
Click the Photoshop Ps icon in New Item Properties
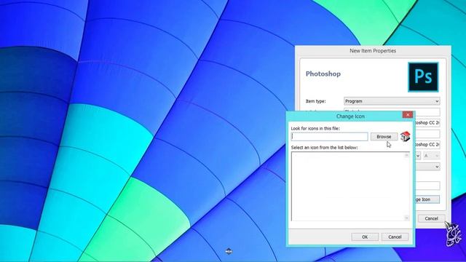point(423,77)
